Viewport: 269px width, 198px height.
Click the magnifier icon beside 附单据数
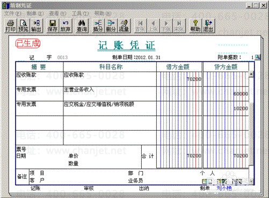coord(258,57)
